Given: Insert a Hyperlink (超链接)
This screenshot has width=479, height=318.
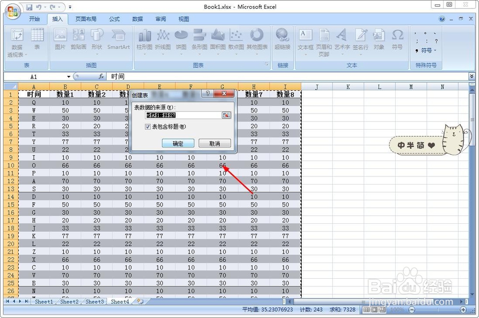Looking at the screenshot, I should click(282, 39).
